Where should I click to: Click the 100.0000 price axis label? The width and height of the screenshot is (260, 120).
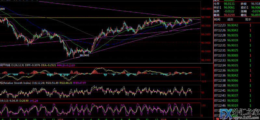[x=207, y=9]
